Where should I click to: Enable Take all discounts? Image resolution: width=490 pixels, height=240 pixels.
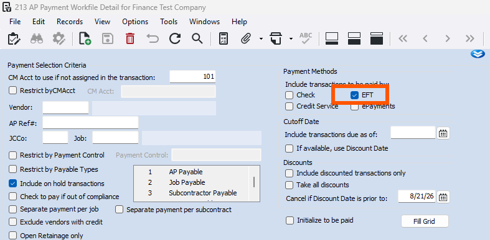(x=289, y=185)
